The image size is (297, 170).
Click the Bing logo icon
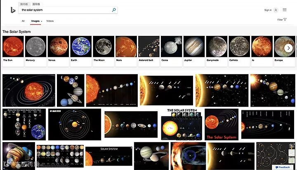pyautogui.click(x=13, y=10)
